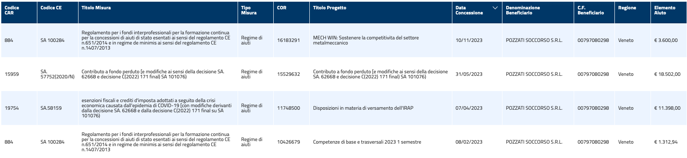
Task: Click the COR 11748500 cell
Action: [289, 108]
